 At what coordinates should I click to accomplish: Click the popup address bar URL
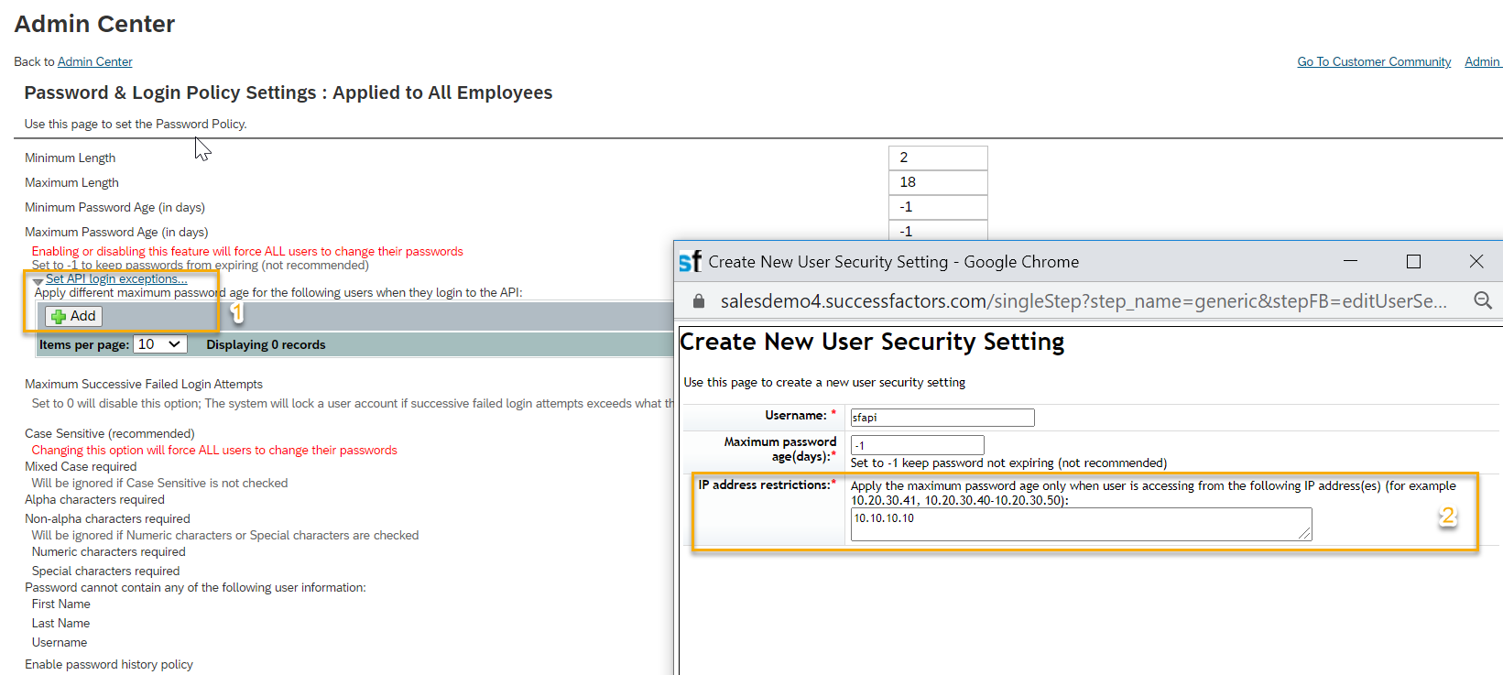click(1084, 300)
